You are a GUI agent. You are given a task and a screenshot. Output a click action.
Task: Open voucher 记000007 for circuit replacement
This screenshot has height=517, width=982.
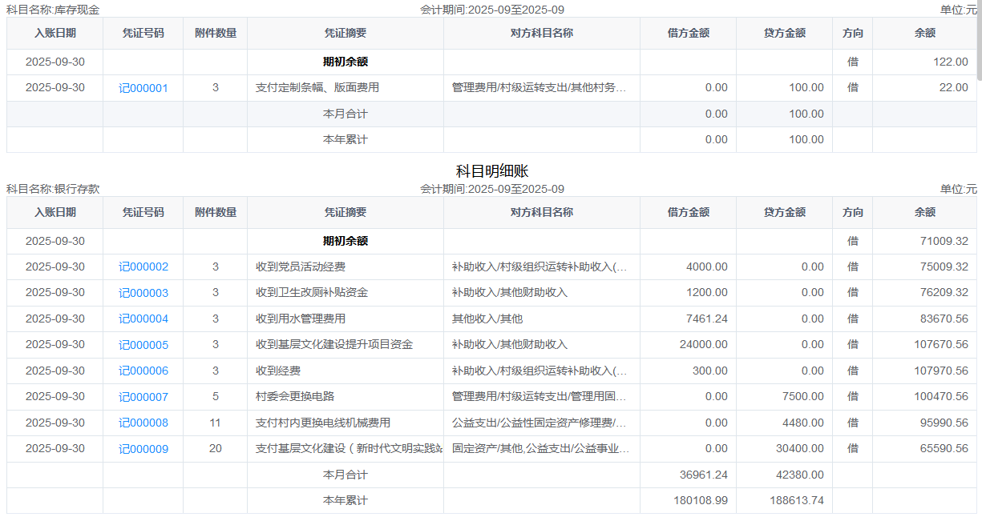click(x=143, y=397)
